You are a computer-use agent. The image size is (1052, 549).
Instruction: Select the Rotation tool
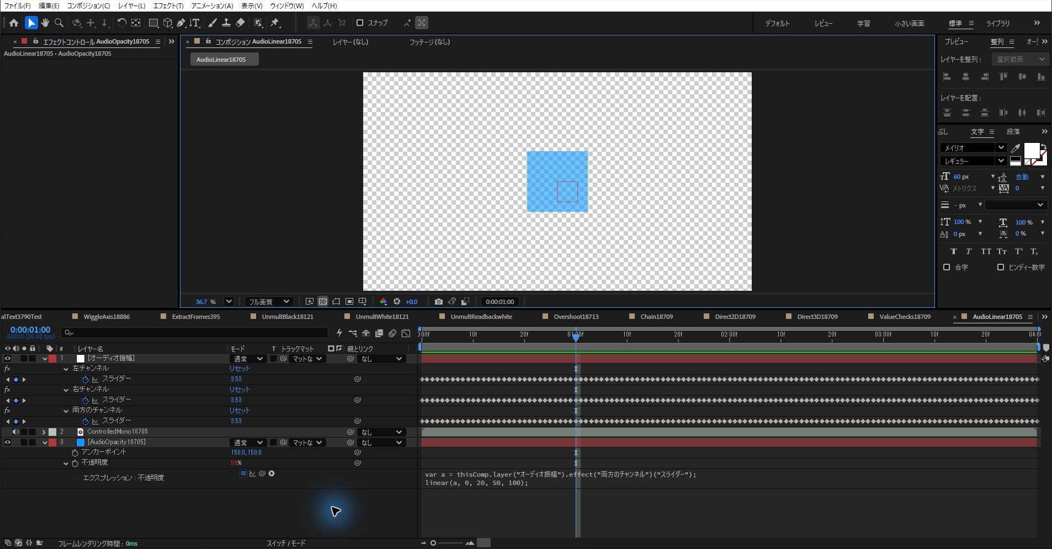pyautogui.click(x=121, y=23)
